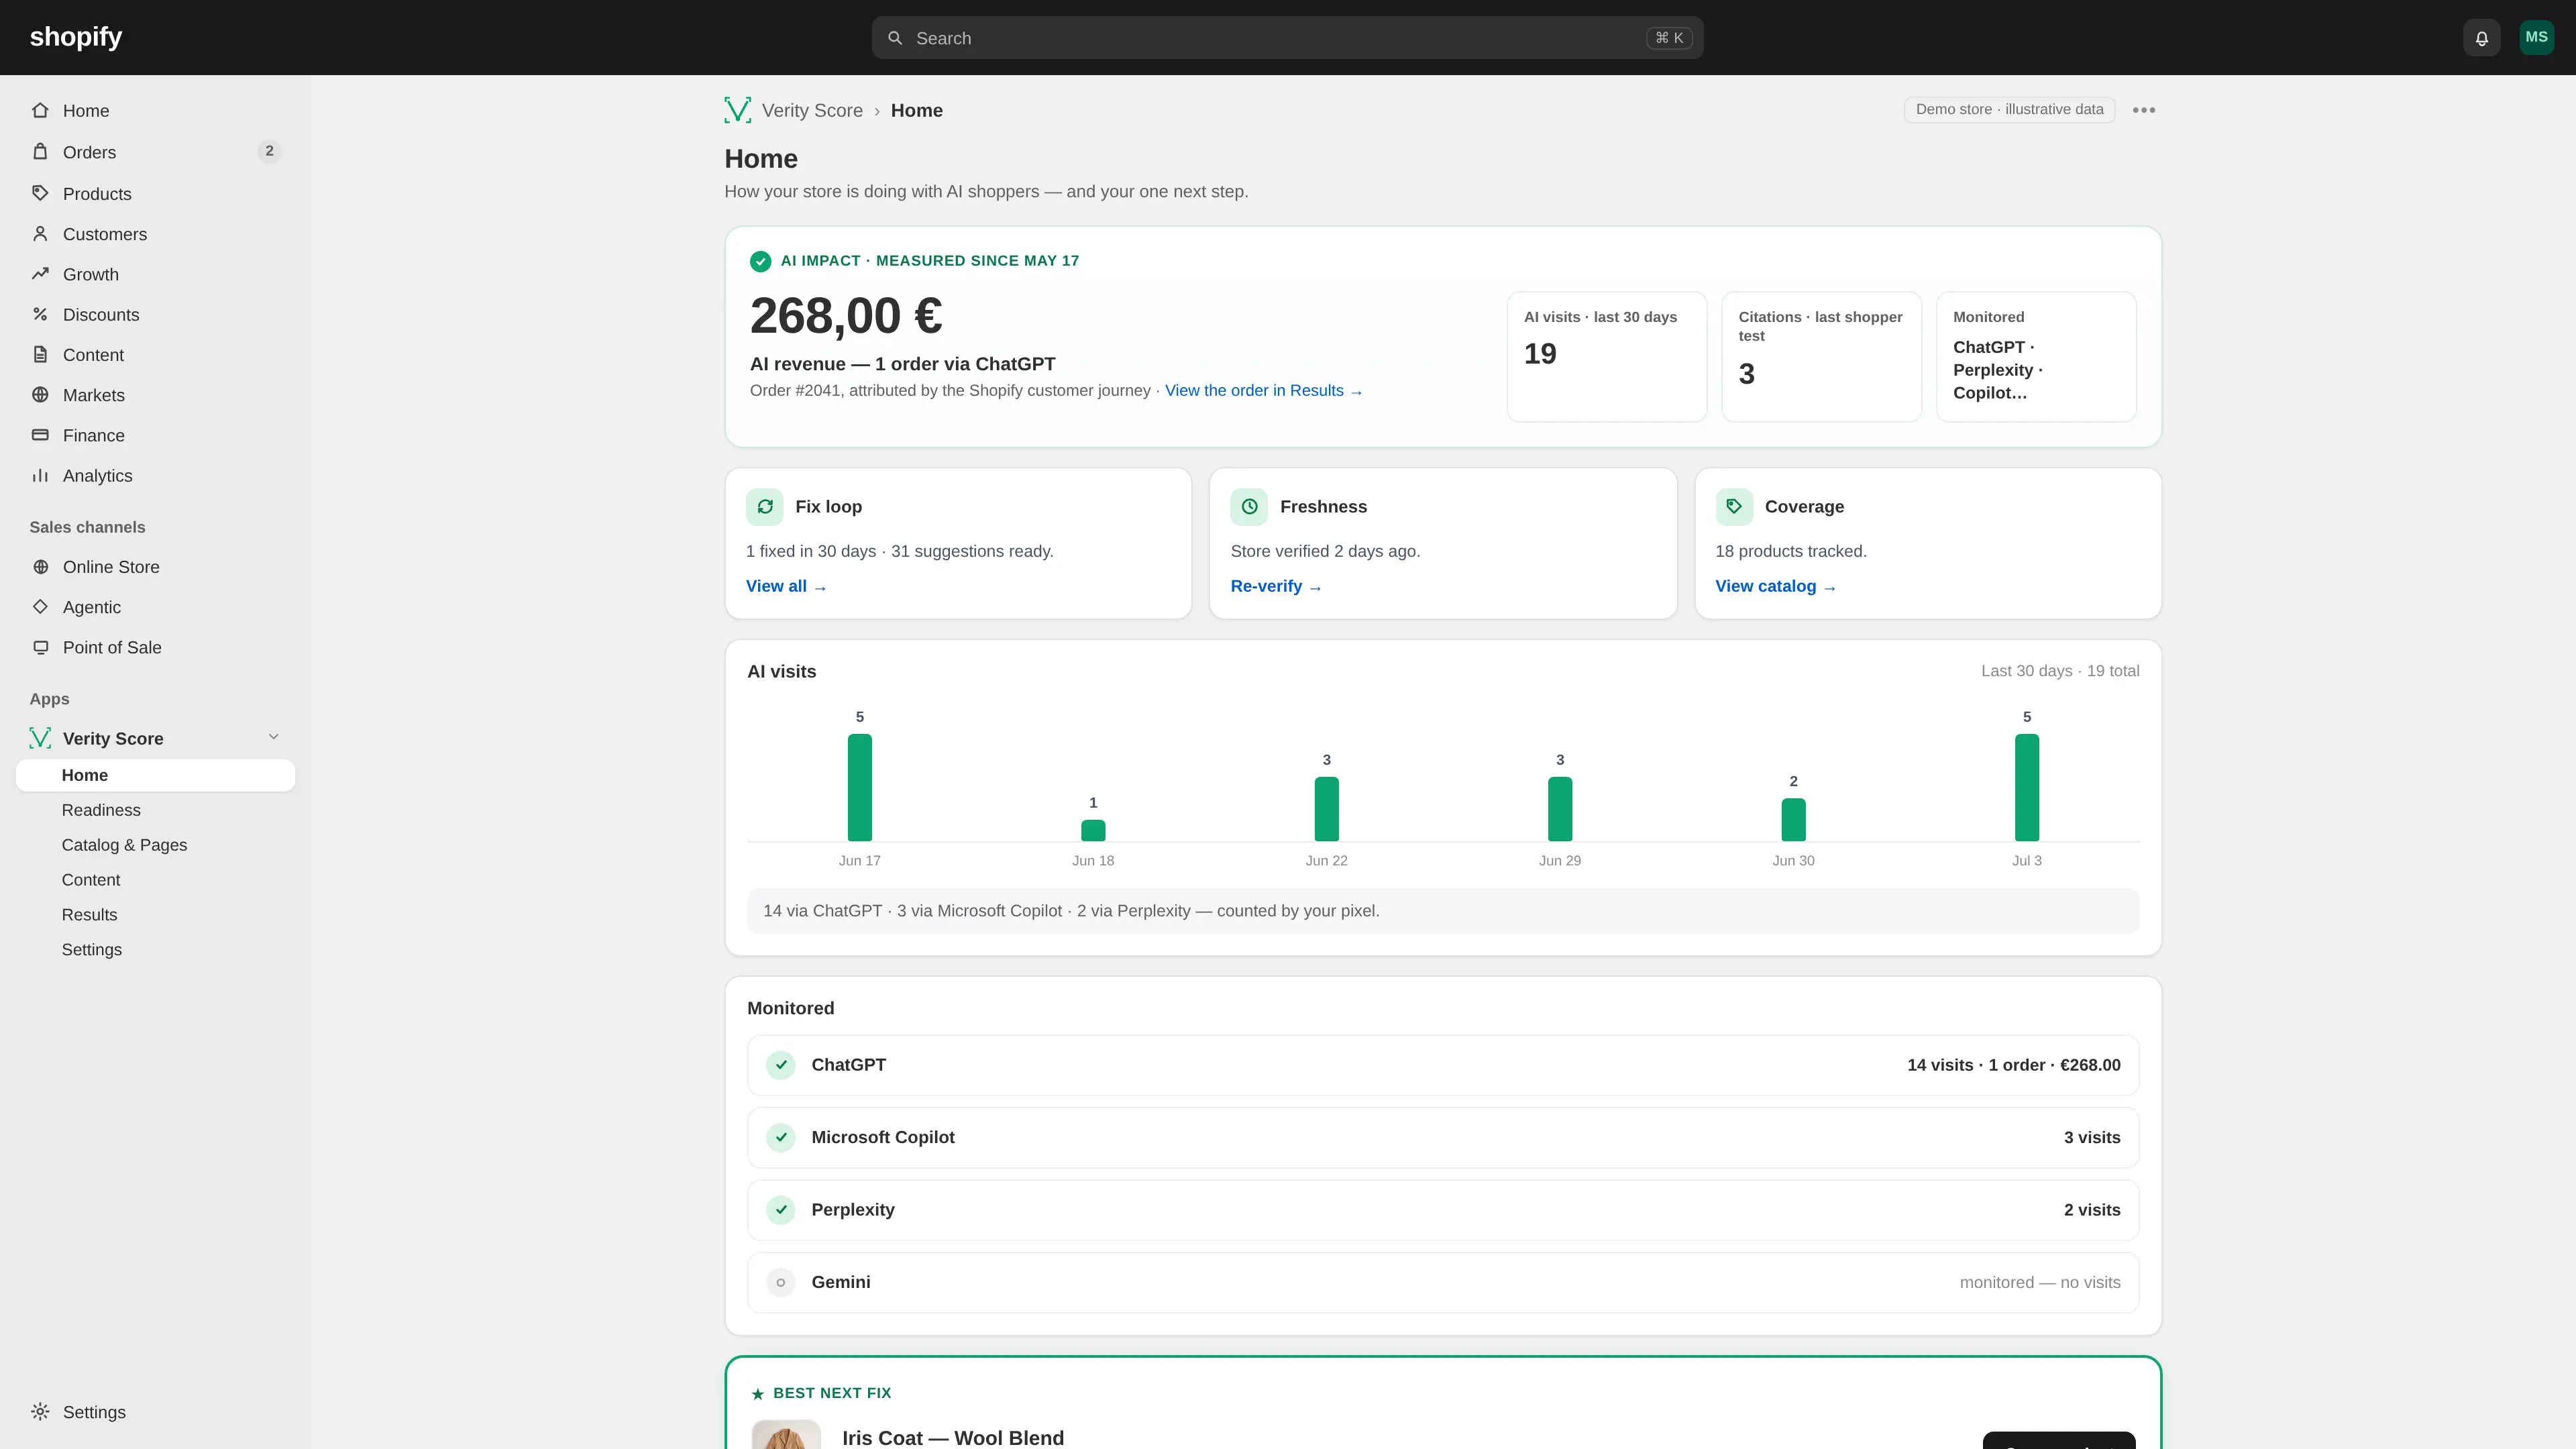Open Discounts via the percent icon

click(x=40, y=314)
